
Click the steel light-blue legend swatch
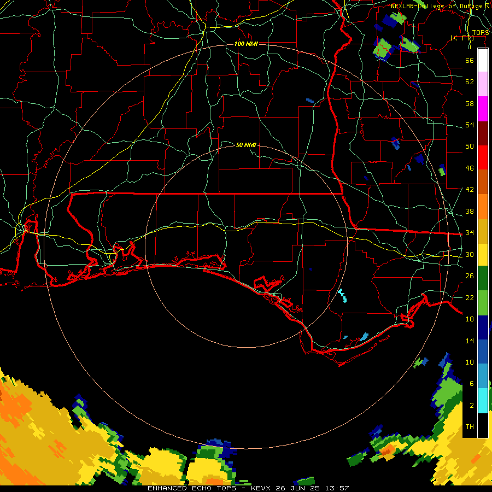483,376
